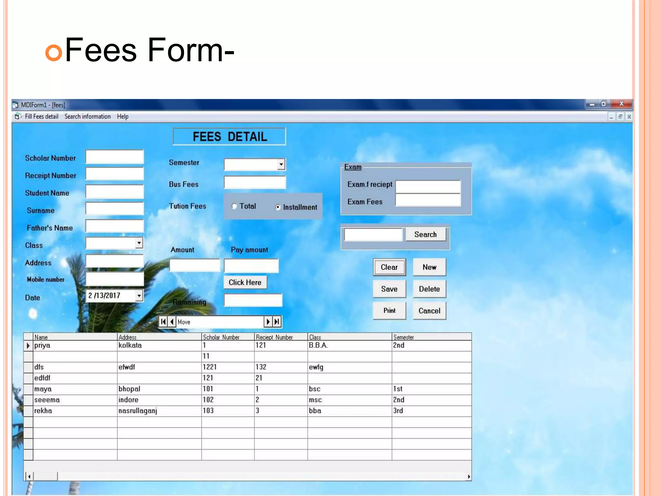This screenshot has width=661, height=496.
Task: Select the 'bhopal' address cell
Action: tap(159, 389)
